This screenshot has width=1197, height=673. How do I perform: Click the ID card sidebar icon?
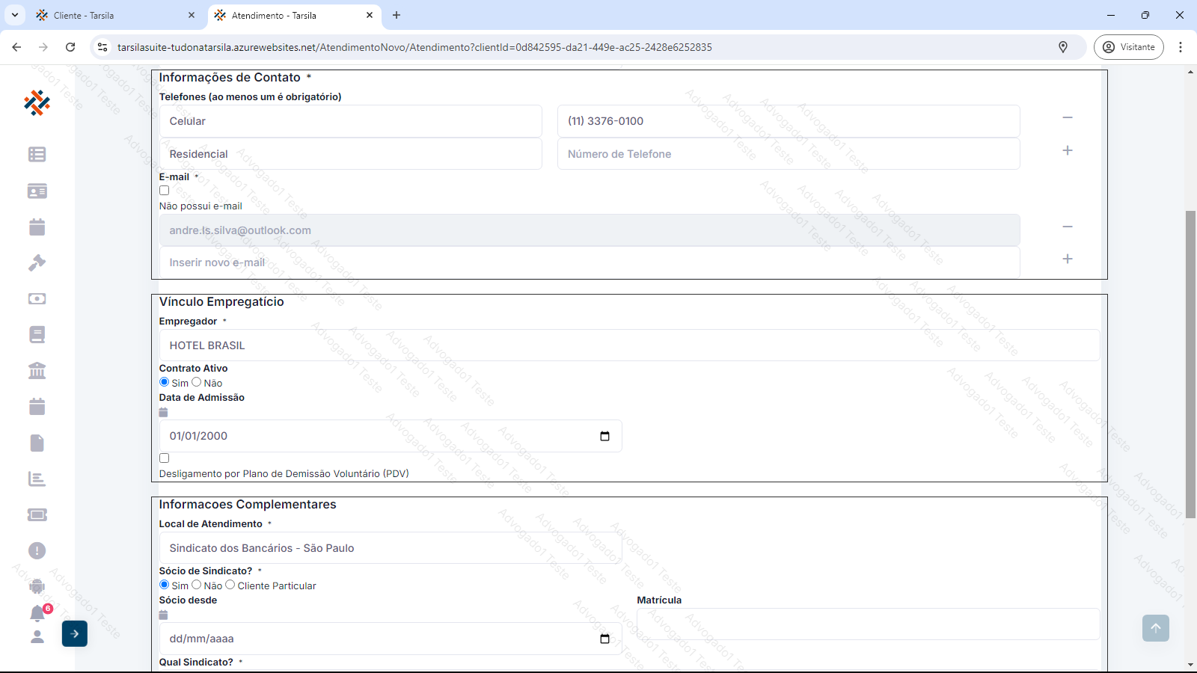point(37,191)
